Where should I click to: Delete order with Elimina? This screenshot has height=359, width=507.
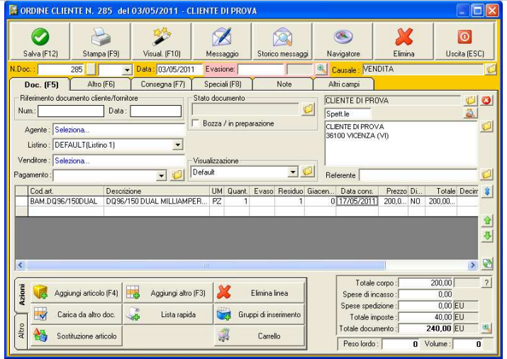tap(403, 41)
